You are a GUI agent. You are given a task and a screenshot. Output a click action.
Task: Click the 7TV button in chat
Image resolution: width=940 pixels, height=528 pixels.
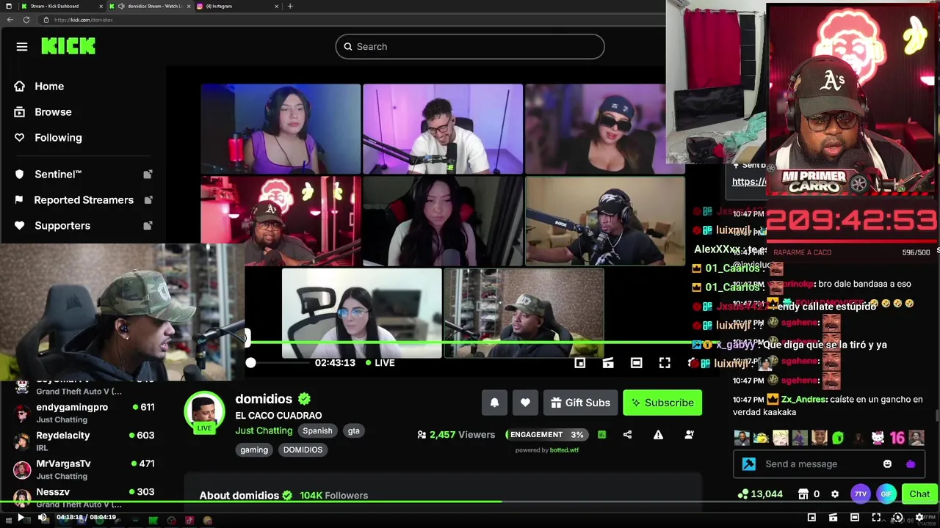(x=860, y=494)
